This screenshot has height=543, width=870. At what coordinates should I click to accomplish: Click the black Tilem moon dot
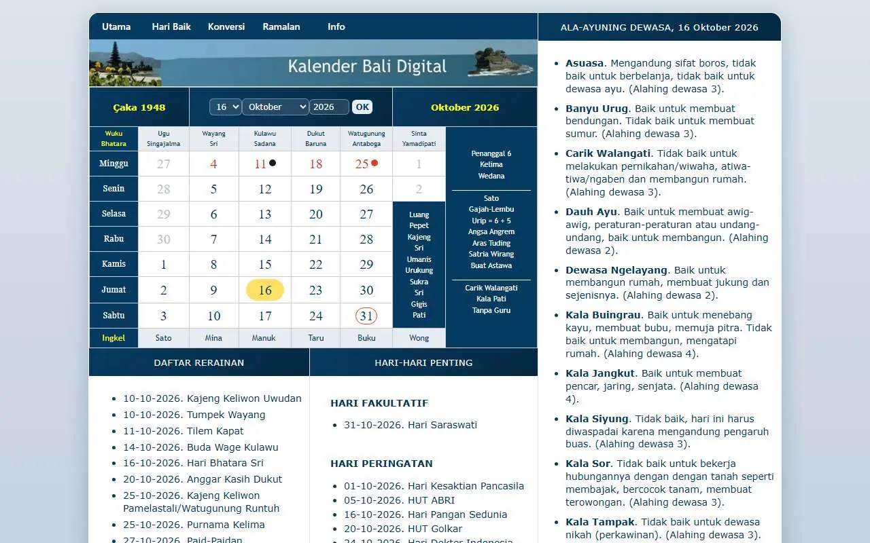(273, 163)
